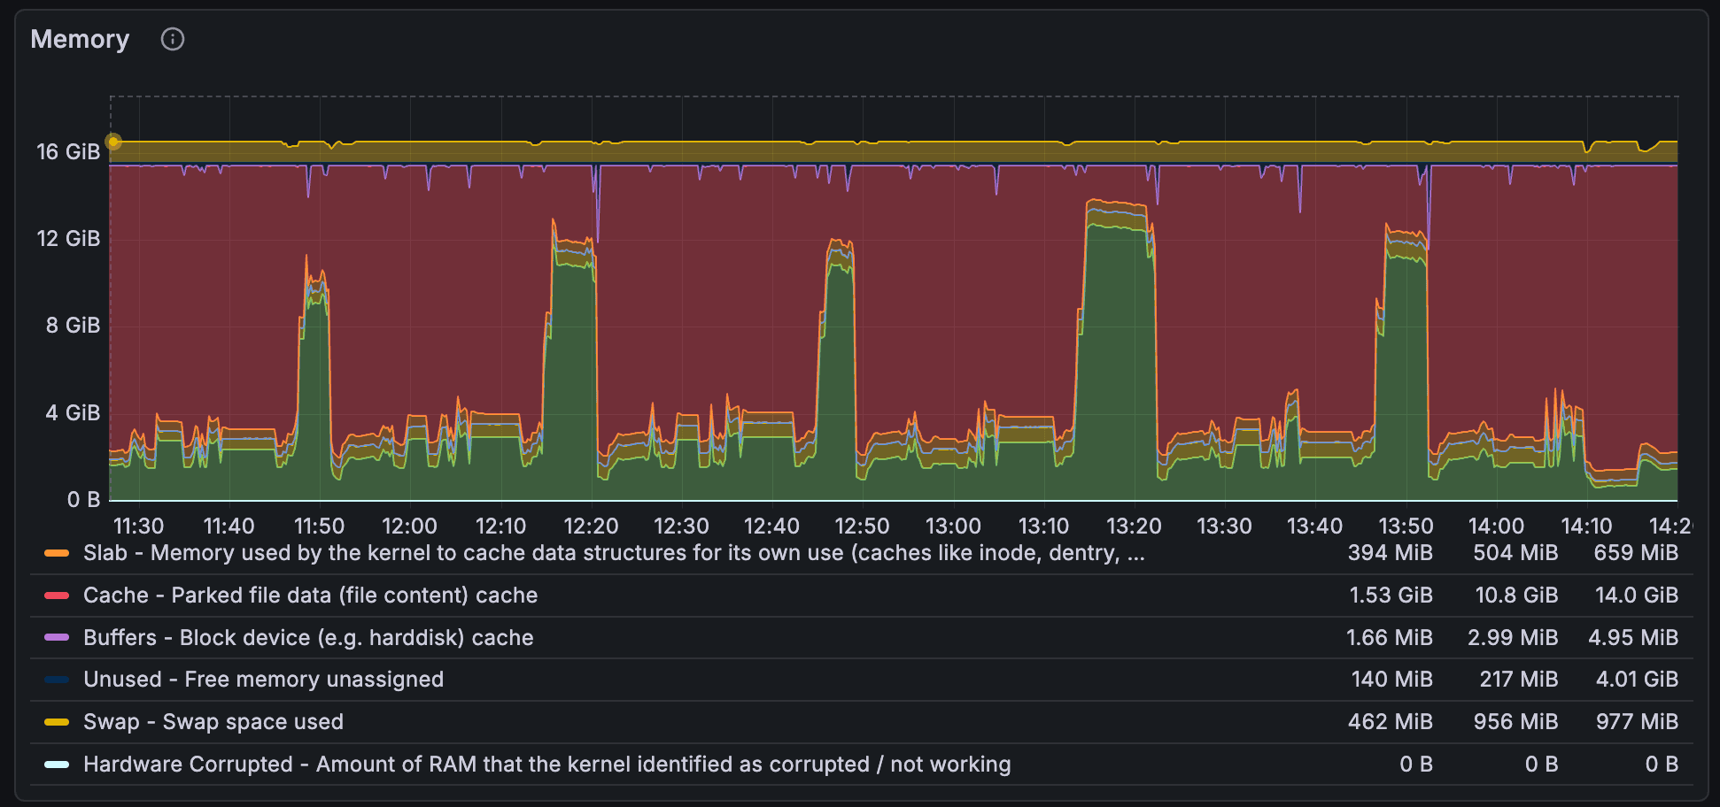Click the cyan Hardware Corrupted legend marker
The height and width of the screenshot is (807, 1720).
[x=55, y=764]
